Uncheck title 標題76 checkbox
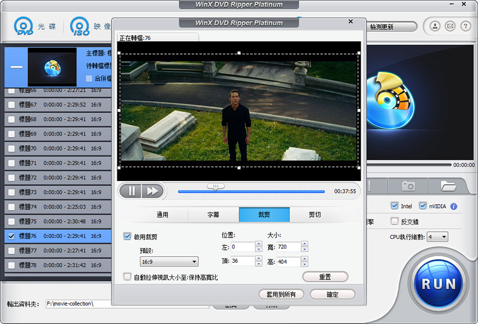The height and width of the screenshot is (324, 478). (x=11, y=236)
